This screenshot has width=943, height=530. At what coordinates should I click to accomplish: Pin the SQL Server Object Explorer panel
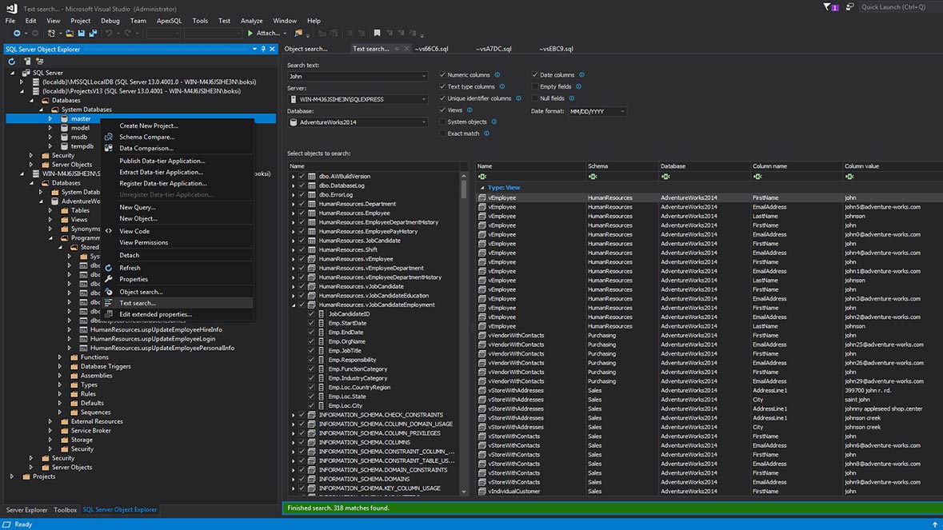pyautogui.click(x=263, y=49)
